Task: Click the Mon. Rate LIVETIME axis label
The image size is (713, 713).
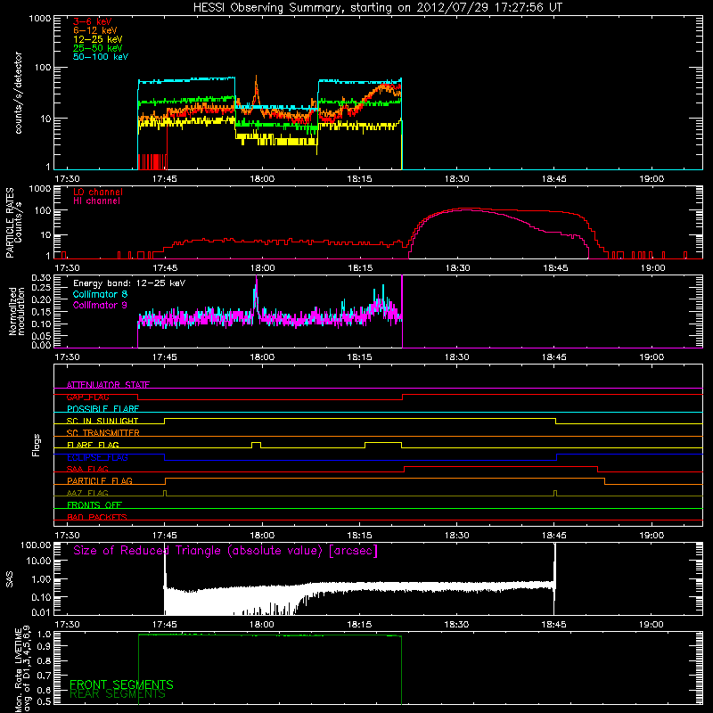Action: [22, 669]
